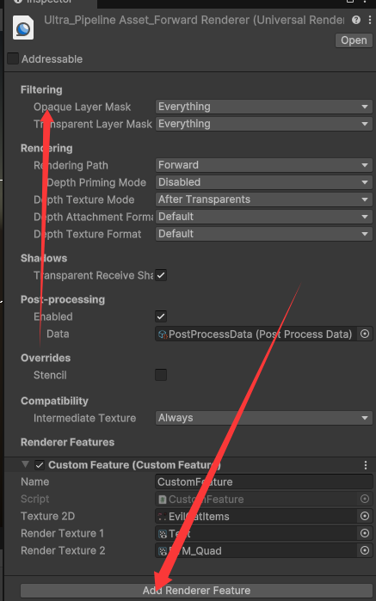Click the Script CustomFeature field

(256, 499)
